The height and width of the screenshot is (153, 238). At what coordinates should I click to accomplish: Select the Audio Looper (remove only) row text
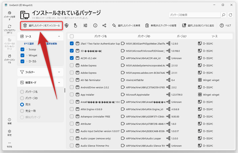click(x=96, y=138)
